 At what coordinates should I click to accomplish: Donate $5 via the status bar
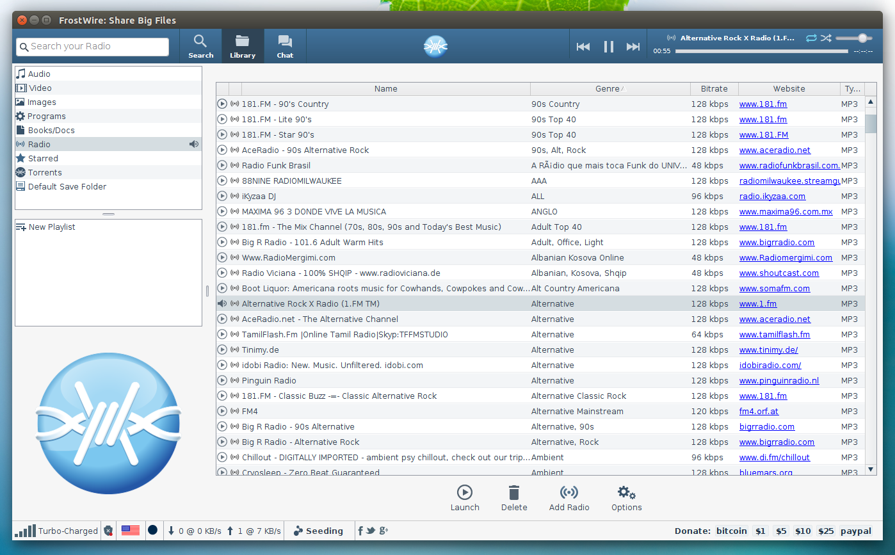[x=781, y=531]
